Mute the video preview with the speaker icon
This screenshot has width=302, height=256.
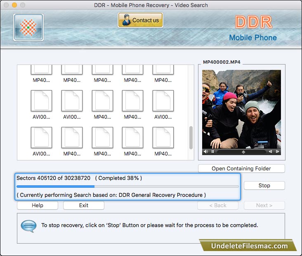click(206, 151)
